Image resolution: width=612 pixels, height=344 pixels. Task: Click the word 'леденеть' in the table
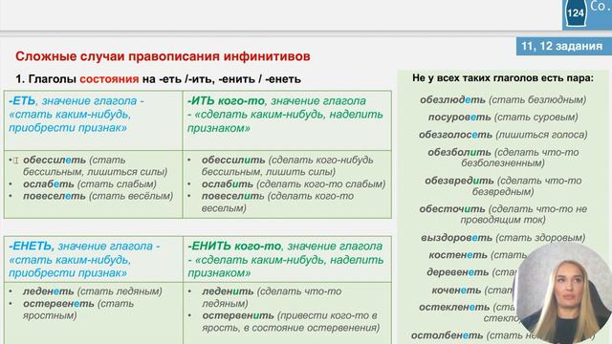49,291
